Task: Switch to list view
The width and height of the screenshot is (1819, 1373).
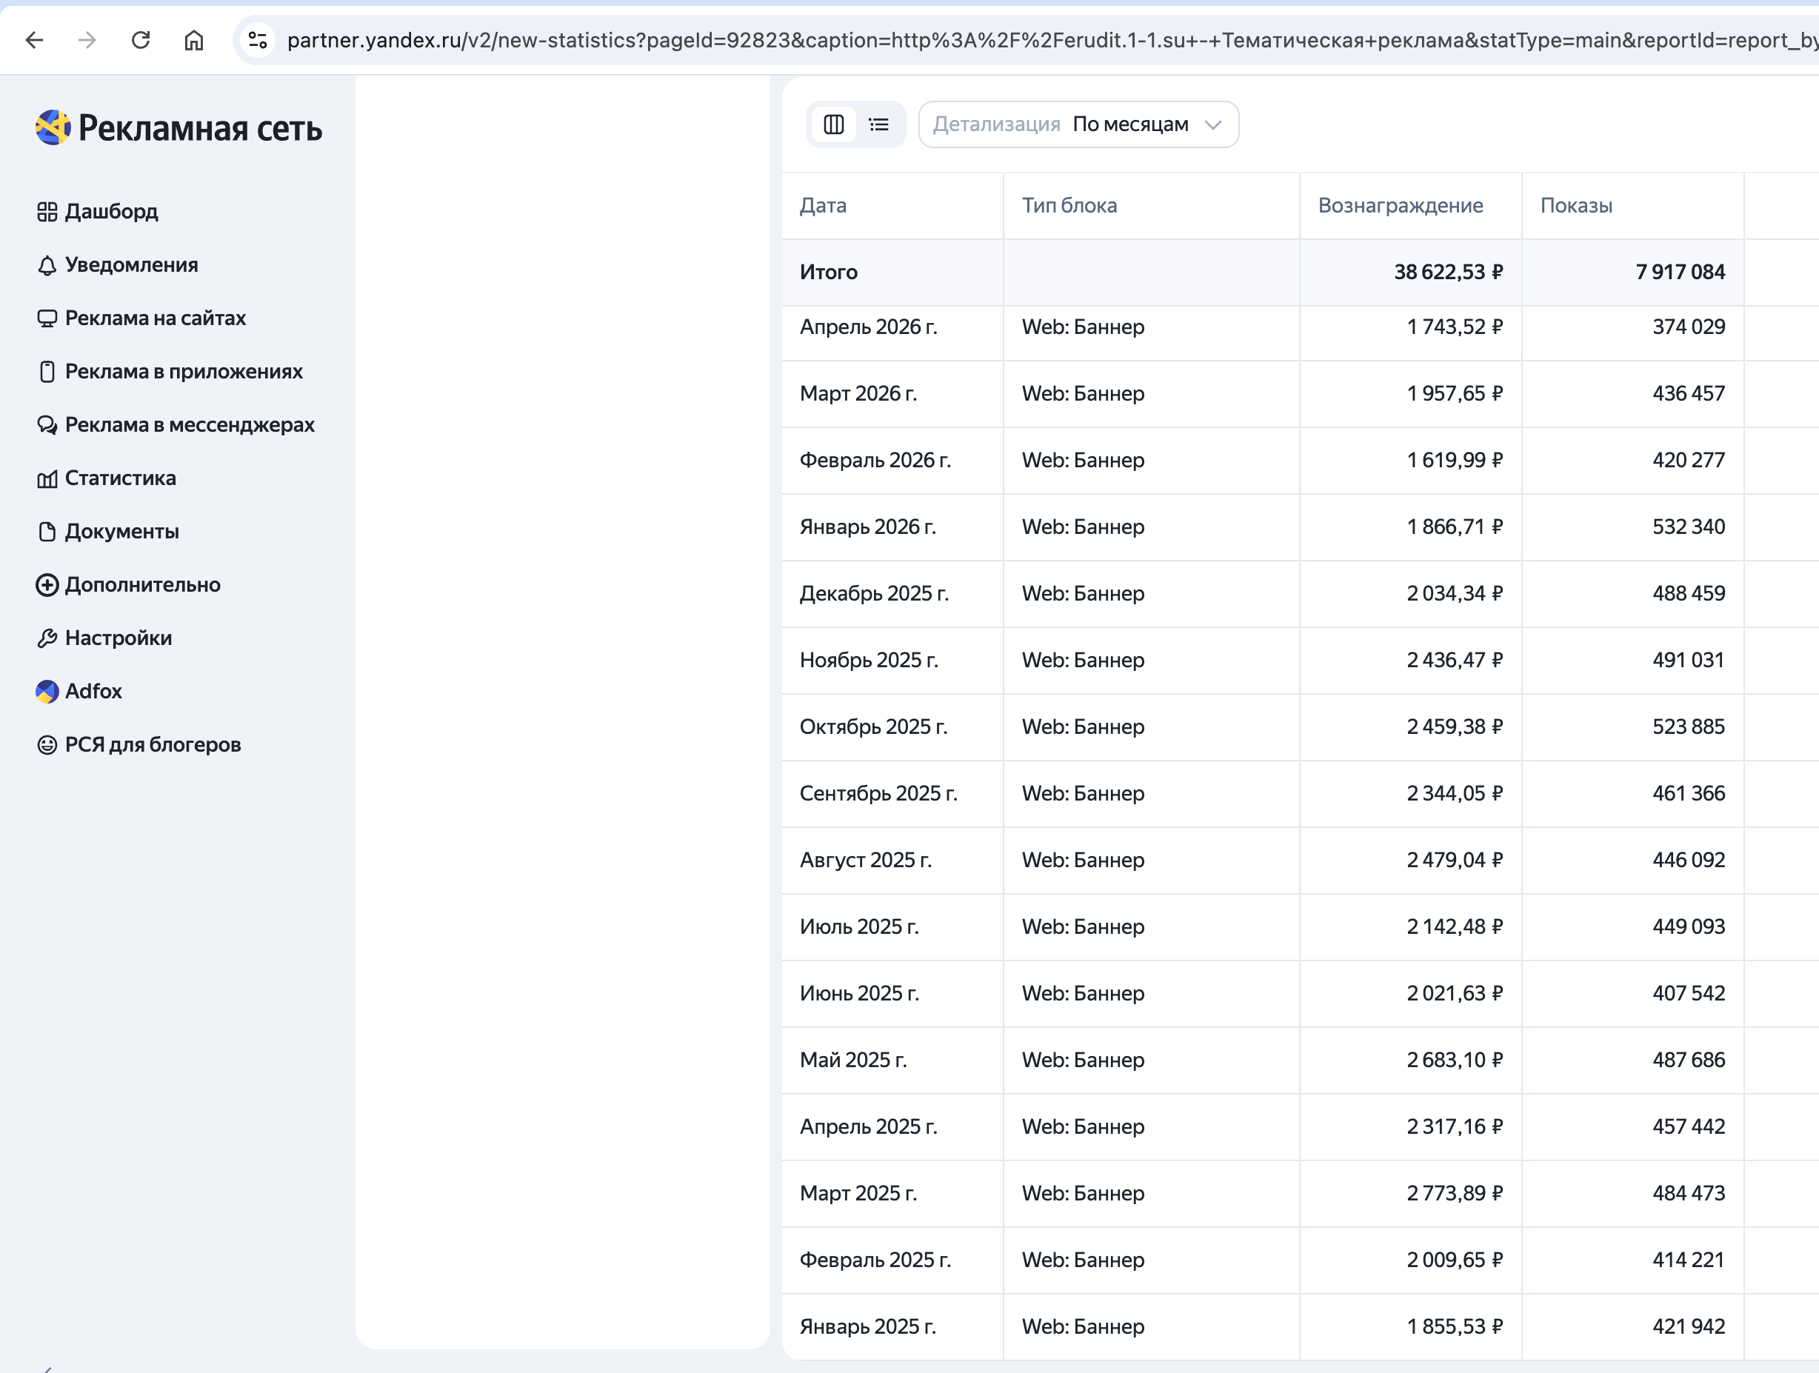Action: coord(879,124)
